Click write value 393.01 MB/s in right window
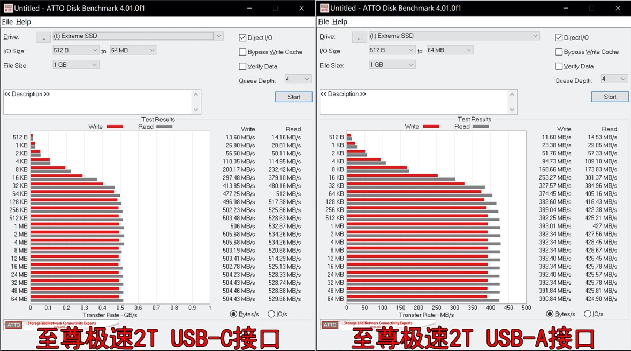Screen dimensions: 631x351 point(555,226)
